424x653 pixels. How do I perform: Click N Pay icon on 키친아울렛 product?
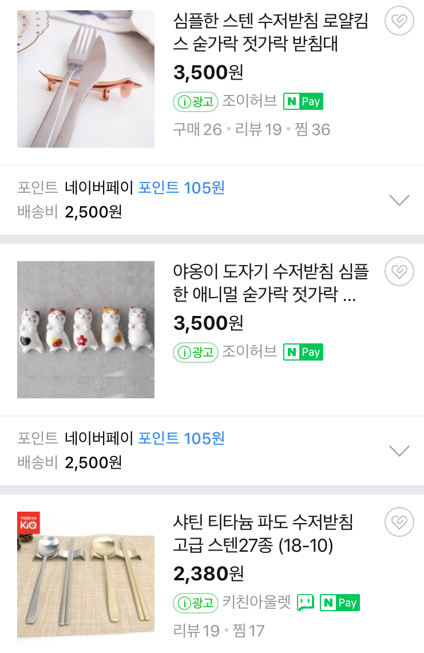coord(340,603)
